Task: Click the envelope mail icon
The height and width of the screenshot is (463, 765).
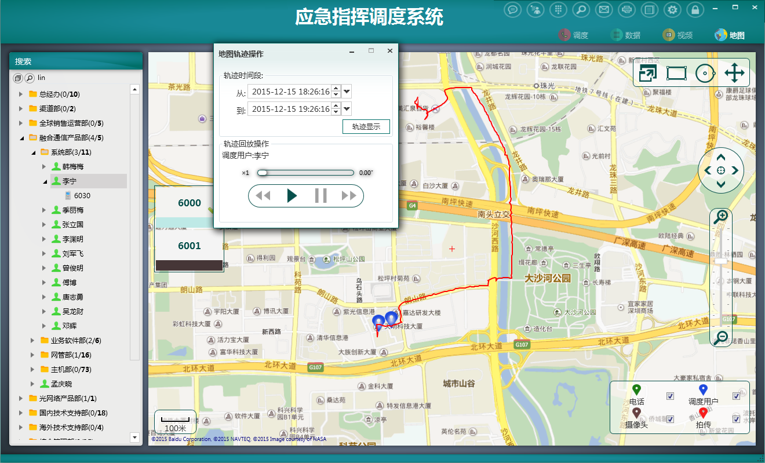Action: 604,9
